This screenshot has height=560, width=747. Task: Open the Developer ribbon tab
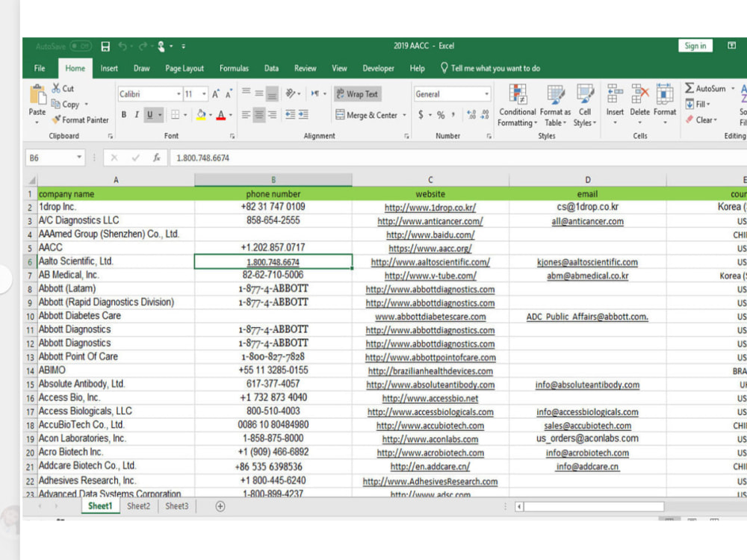(x=378, y=68)
